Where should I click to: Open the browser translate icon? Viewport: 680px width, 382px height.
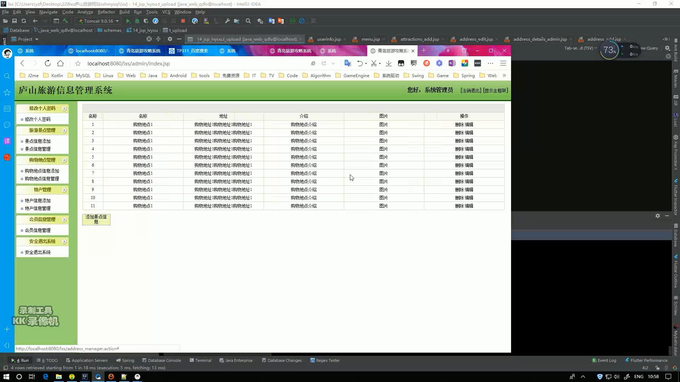pyautogui.click(x=348, y=63)
